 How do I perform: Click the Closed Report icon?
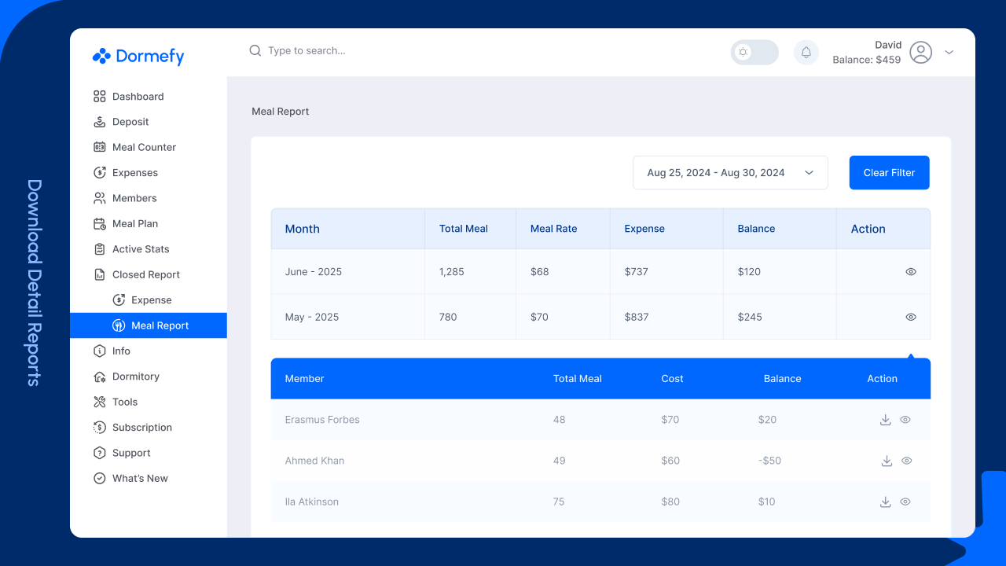[x=99, y=274]
